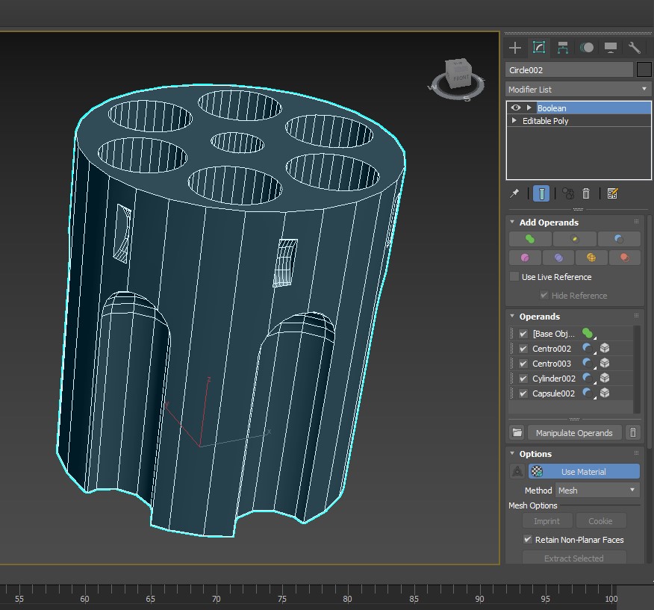This screenshot has height=610, width=654.
Task: Open Configure Modifier Sets
Action: 612,193
